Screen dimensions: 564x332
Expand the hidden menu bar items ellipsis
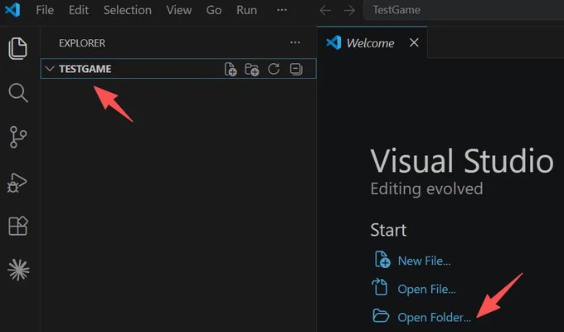tap(282, 10)
